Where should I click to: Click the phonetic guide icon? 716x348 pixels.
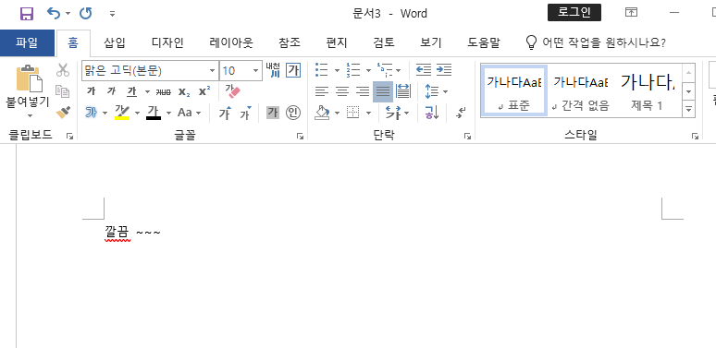(x=273, y=70)
